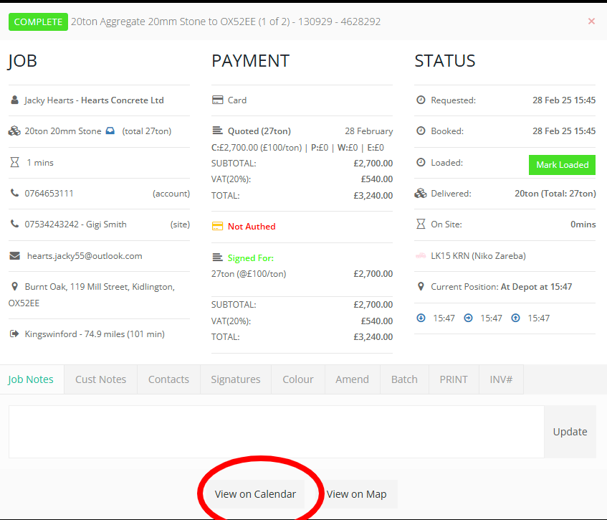Viewport: 607px width, 520px height.
Task: Click the blue down-arrow circle time icon
Action: tap(421, 318)
